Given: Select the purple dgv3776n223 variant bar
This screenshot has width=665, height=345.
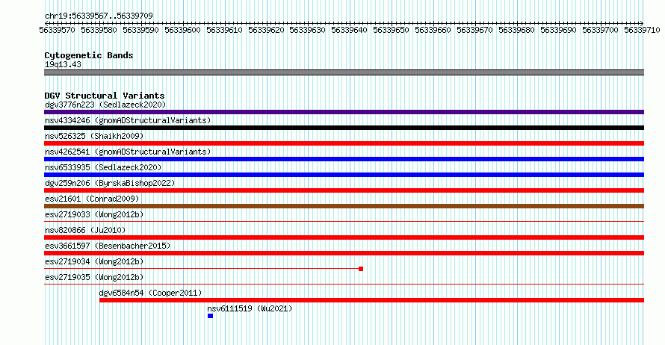Looking at the screenshot, I should pyautogui.click(x=344, y=112).
